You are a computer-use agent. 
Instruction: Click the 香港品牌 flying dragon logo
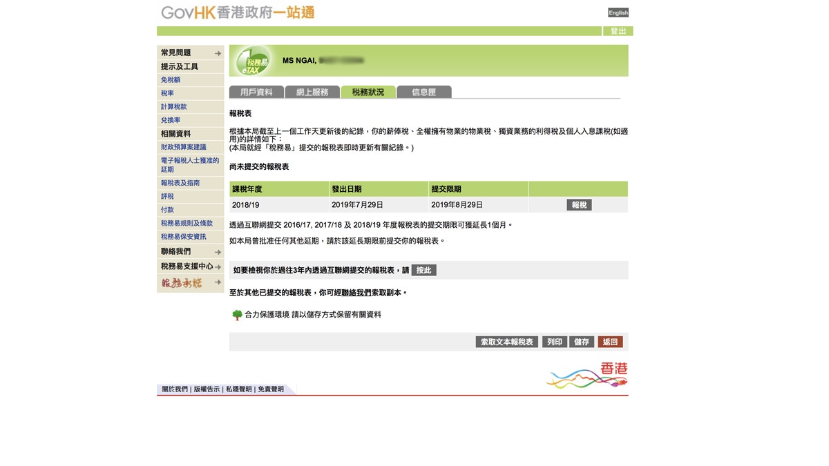pos(587,373)
